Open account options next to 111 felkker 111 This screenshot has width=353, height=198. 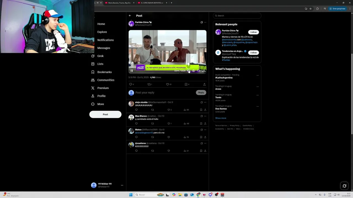click(122, 185)
